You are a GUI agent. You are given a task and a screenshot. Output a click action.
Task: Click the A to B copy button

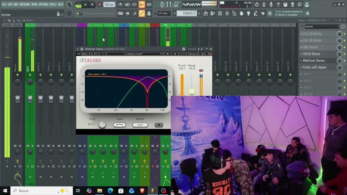click(184, 54)
